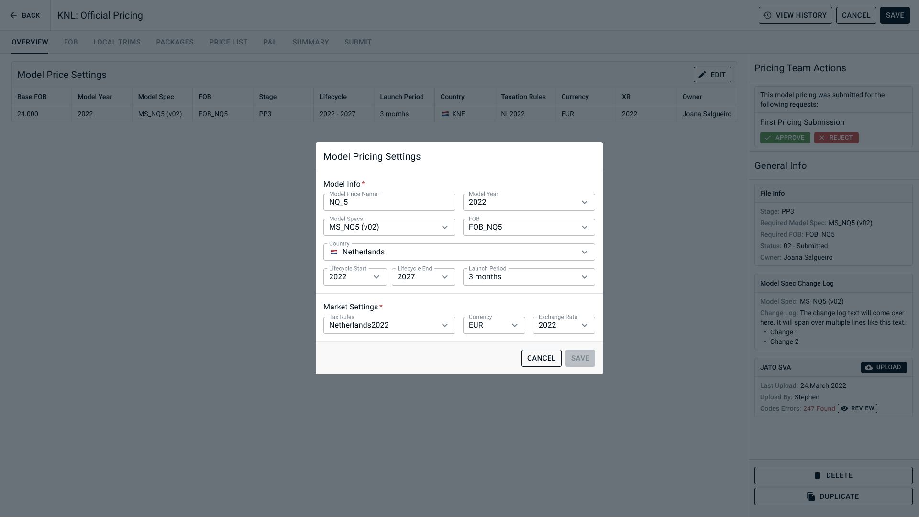The image size is (919, 517).
Task: Click the Netherlands flag in Country field
Action: [x=334, y=252]
